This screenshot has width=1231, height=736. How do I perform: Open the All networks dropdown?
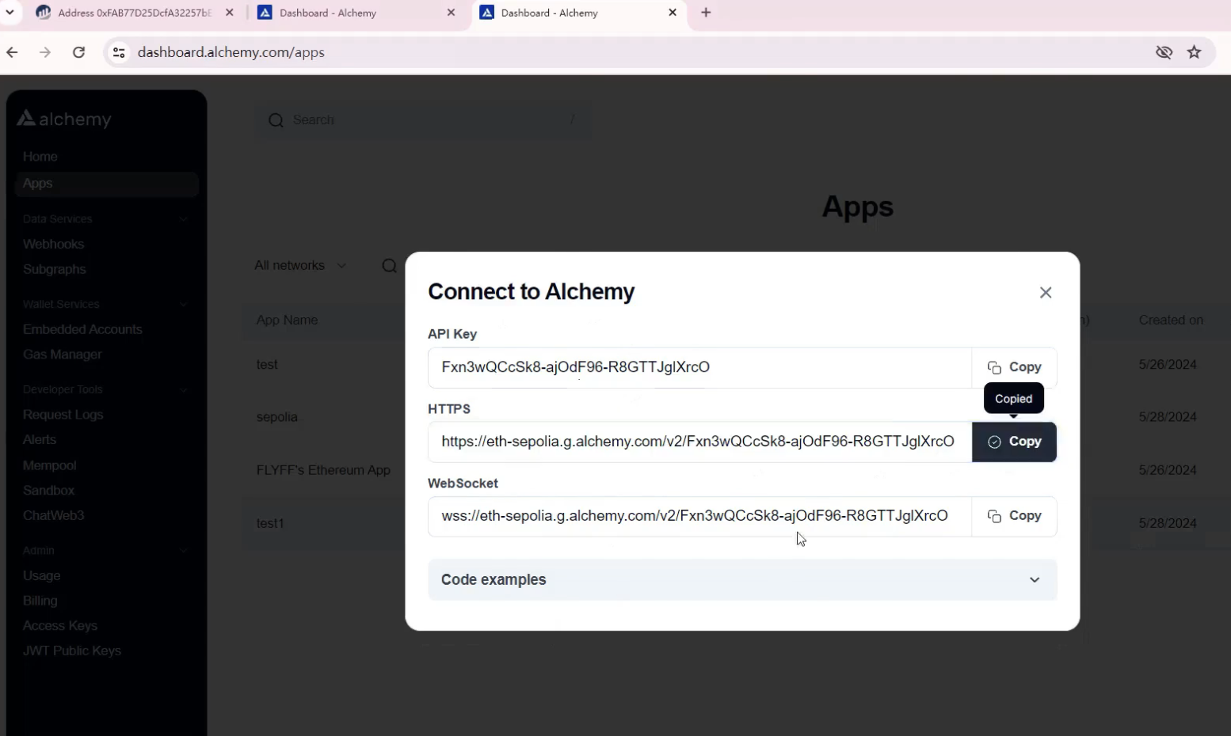click(x=299, y=266)
